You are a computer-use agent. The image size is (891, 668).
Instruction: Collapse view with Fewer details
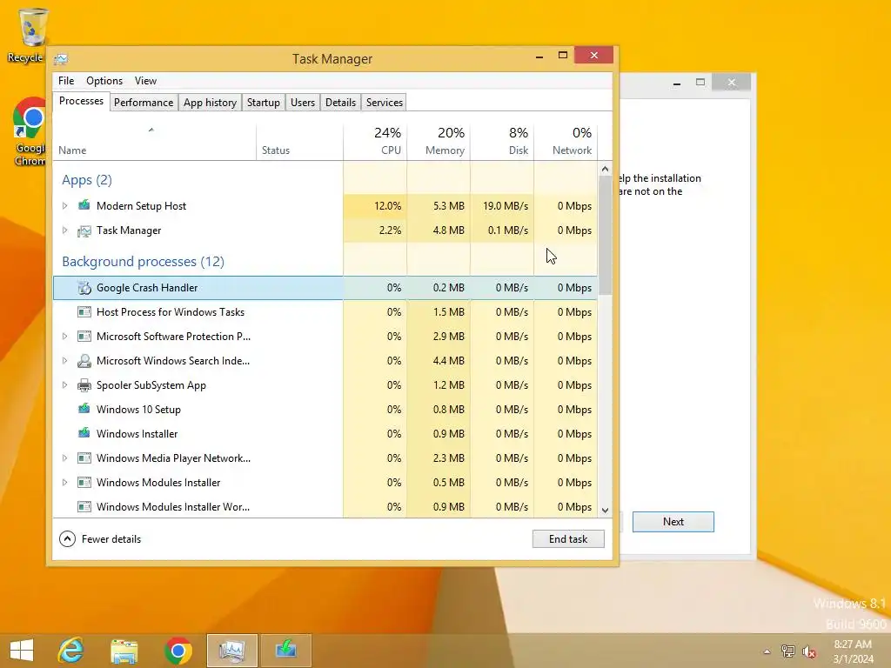click(100, 539)
